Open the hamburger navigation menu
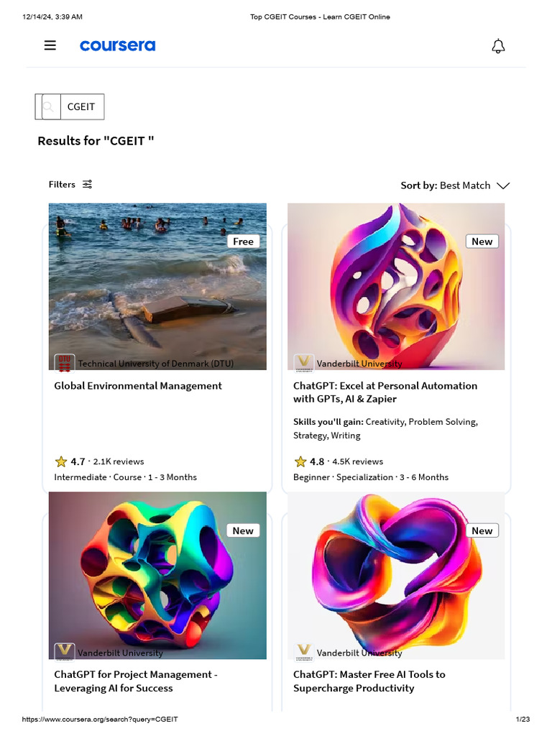 pyautogui.click(x=50, y=45)
